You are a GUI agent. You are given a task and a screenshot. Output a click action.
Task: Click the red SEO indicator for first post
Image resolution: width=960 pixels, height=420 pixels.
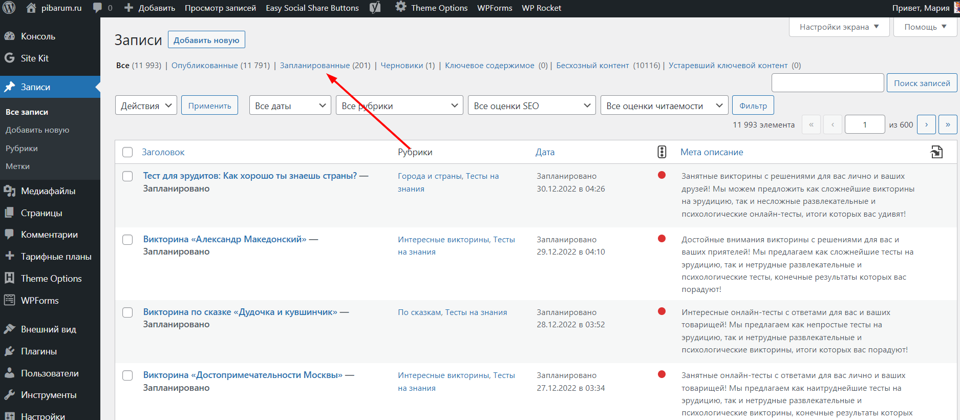click(x=662, y=175)
